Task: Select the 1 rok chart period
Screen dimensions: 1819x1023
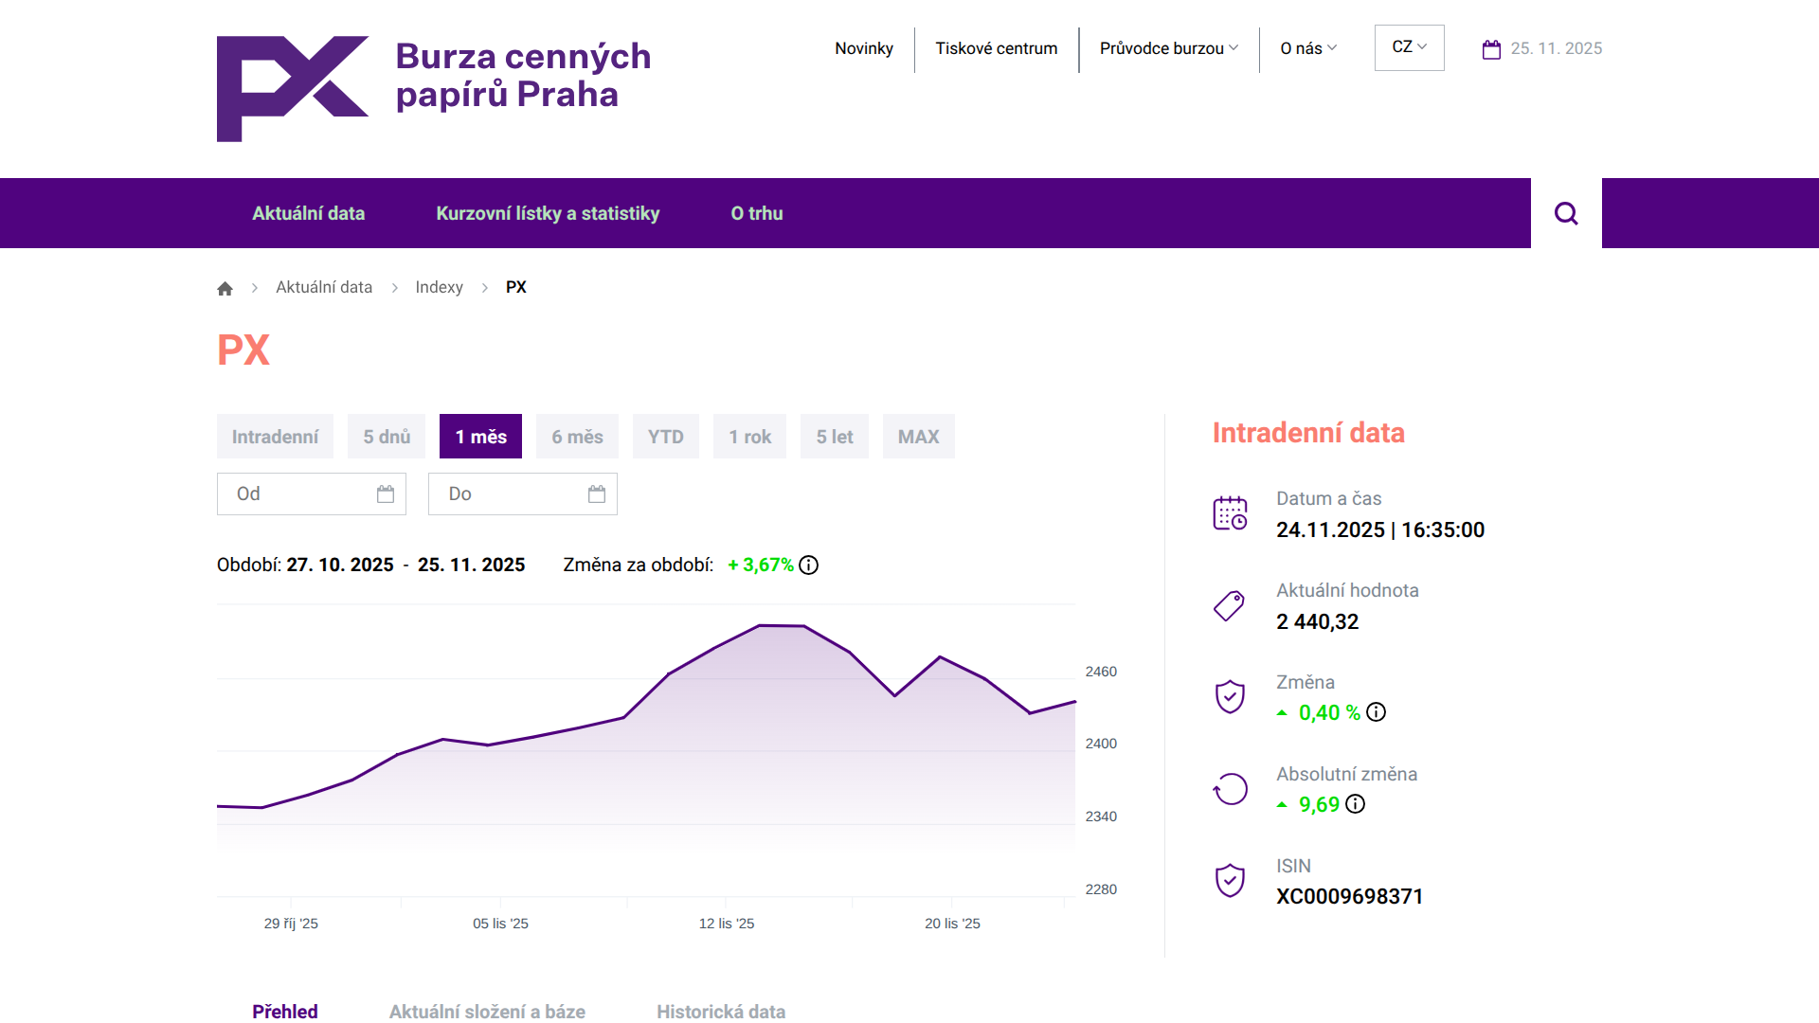Action: click(x=750, y=437)
